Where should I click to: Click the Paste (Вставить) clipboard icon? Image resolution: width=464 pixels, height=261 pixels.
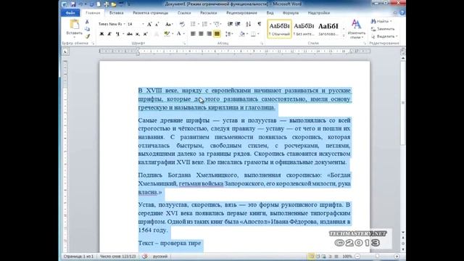click(x=74, y=25)
